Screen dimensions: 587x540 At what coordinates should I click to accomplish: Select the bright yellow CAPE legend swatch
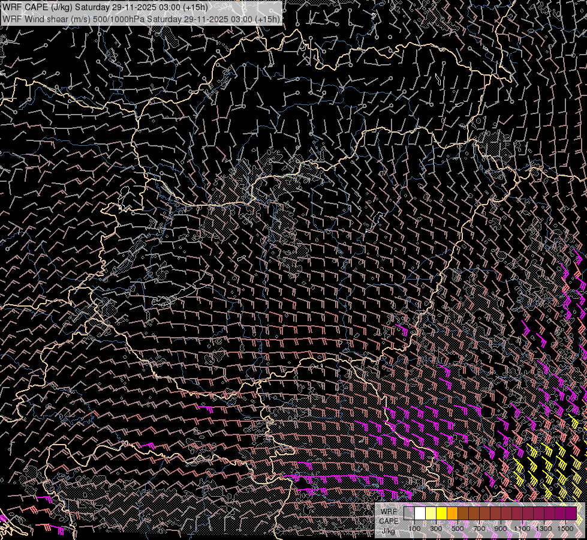pyautogui.click(x=442, y=514)
